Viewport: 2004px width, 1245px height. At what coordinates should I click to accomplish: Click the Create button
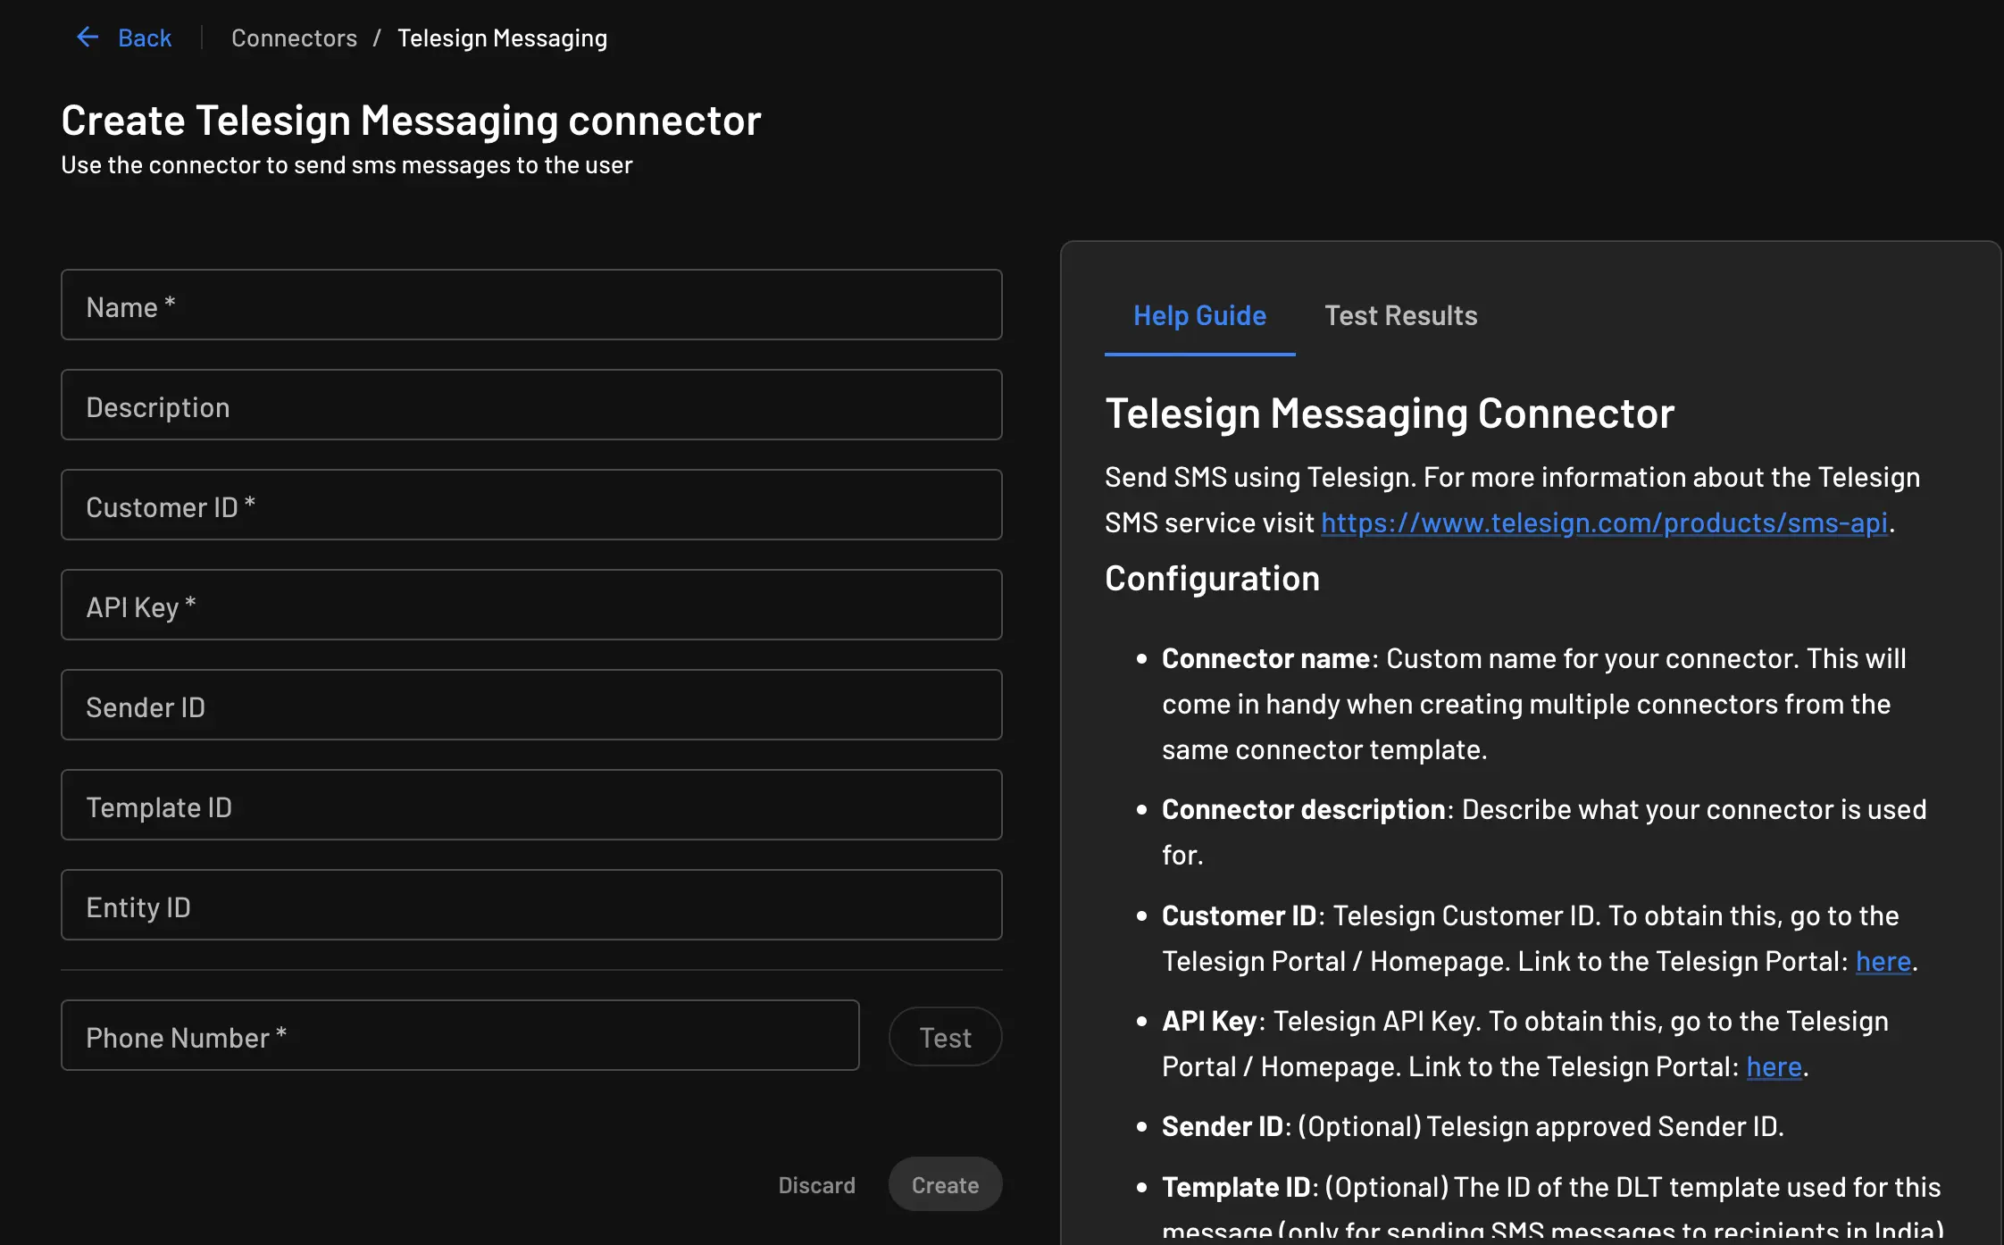point(944,1183)
